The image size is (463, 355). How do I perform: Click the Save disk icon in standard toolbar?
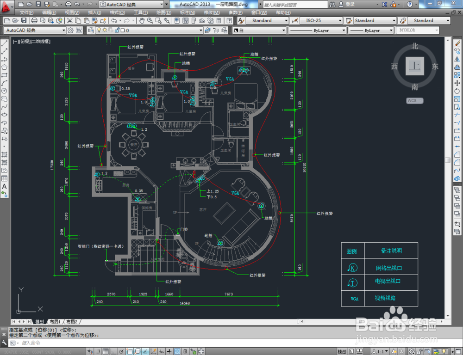24,20
